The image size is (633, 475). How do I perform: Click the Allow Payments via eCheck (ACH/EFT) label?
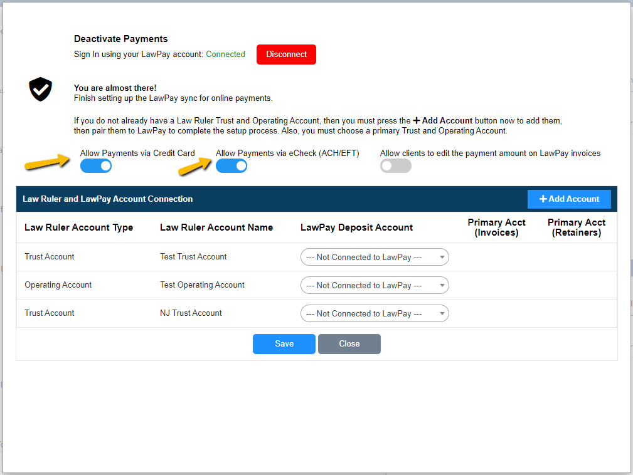click(x=287, y=154)
